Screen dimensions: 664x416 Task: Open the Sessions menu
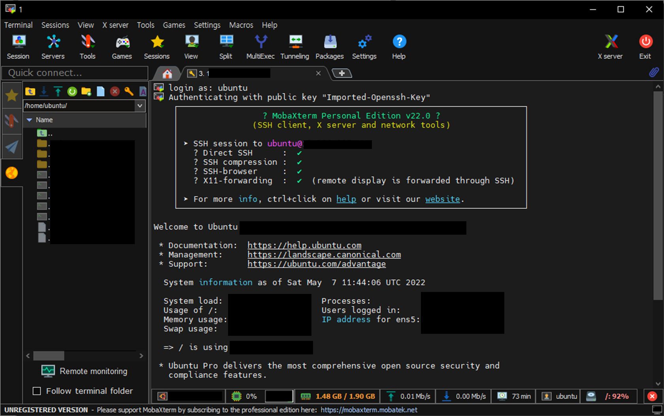(55, 25)
